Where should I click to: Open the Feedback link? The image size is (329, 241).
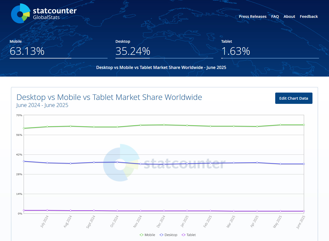click(309, 17)
